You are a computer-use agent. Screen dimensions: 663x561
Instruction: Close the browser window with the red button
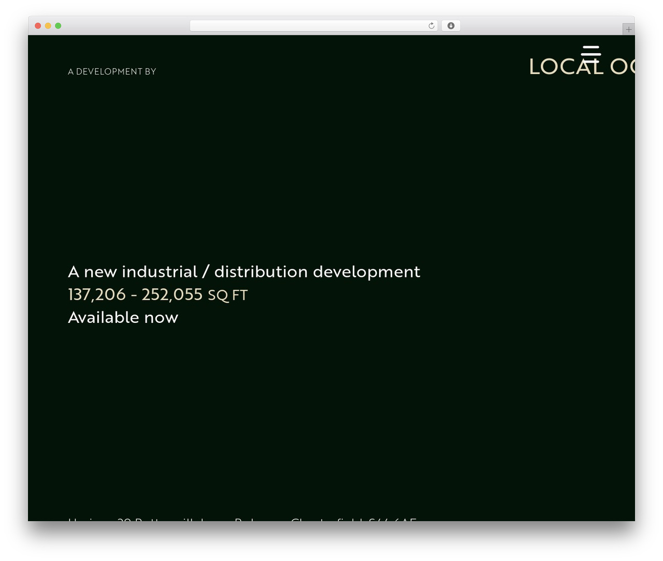38,26
